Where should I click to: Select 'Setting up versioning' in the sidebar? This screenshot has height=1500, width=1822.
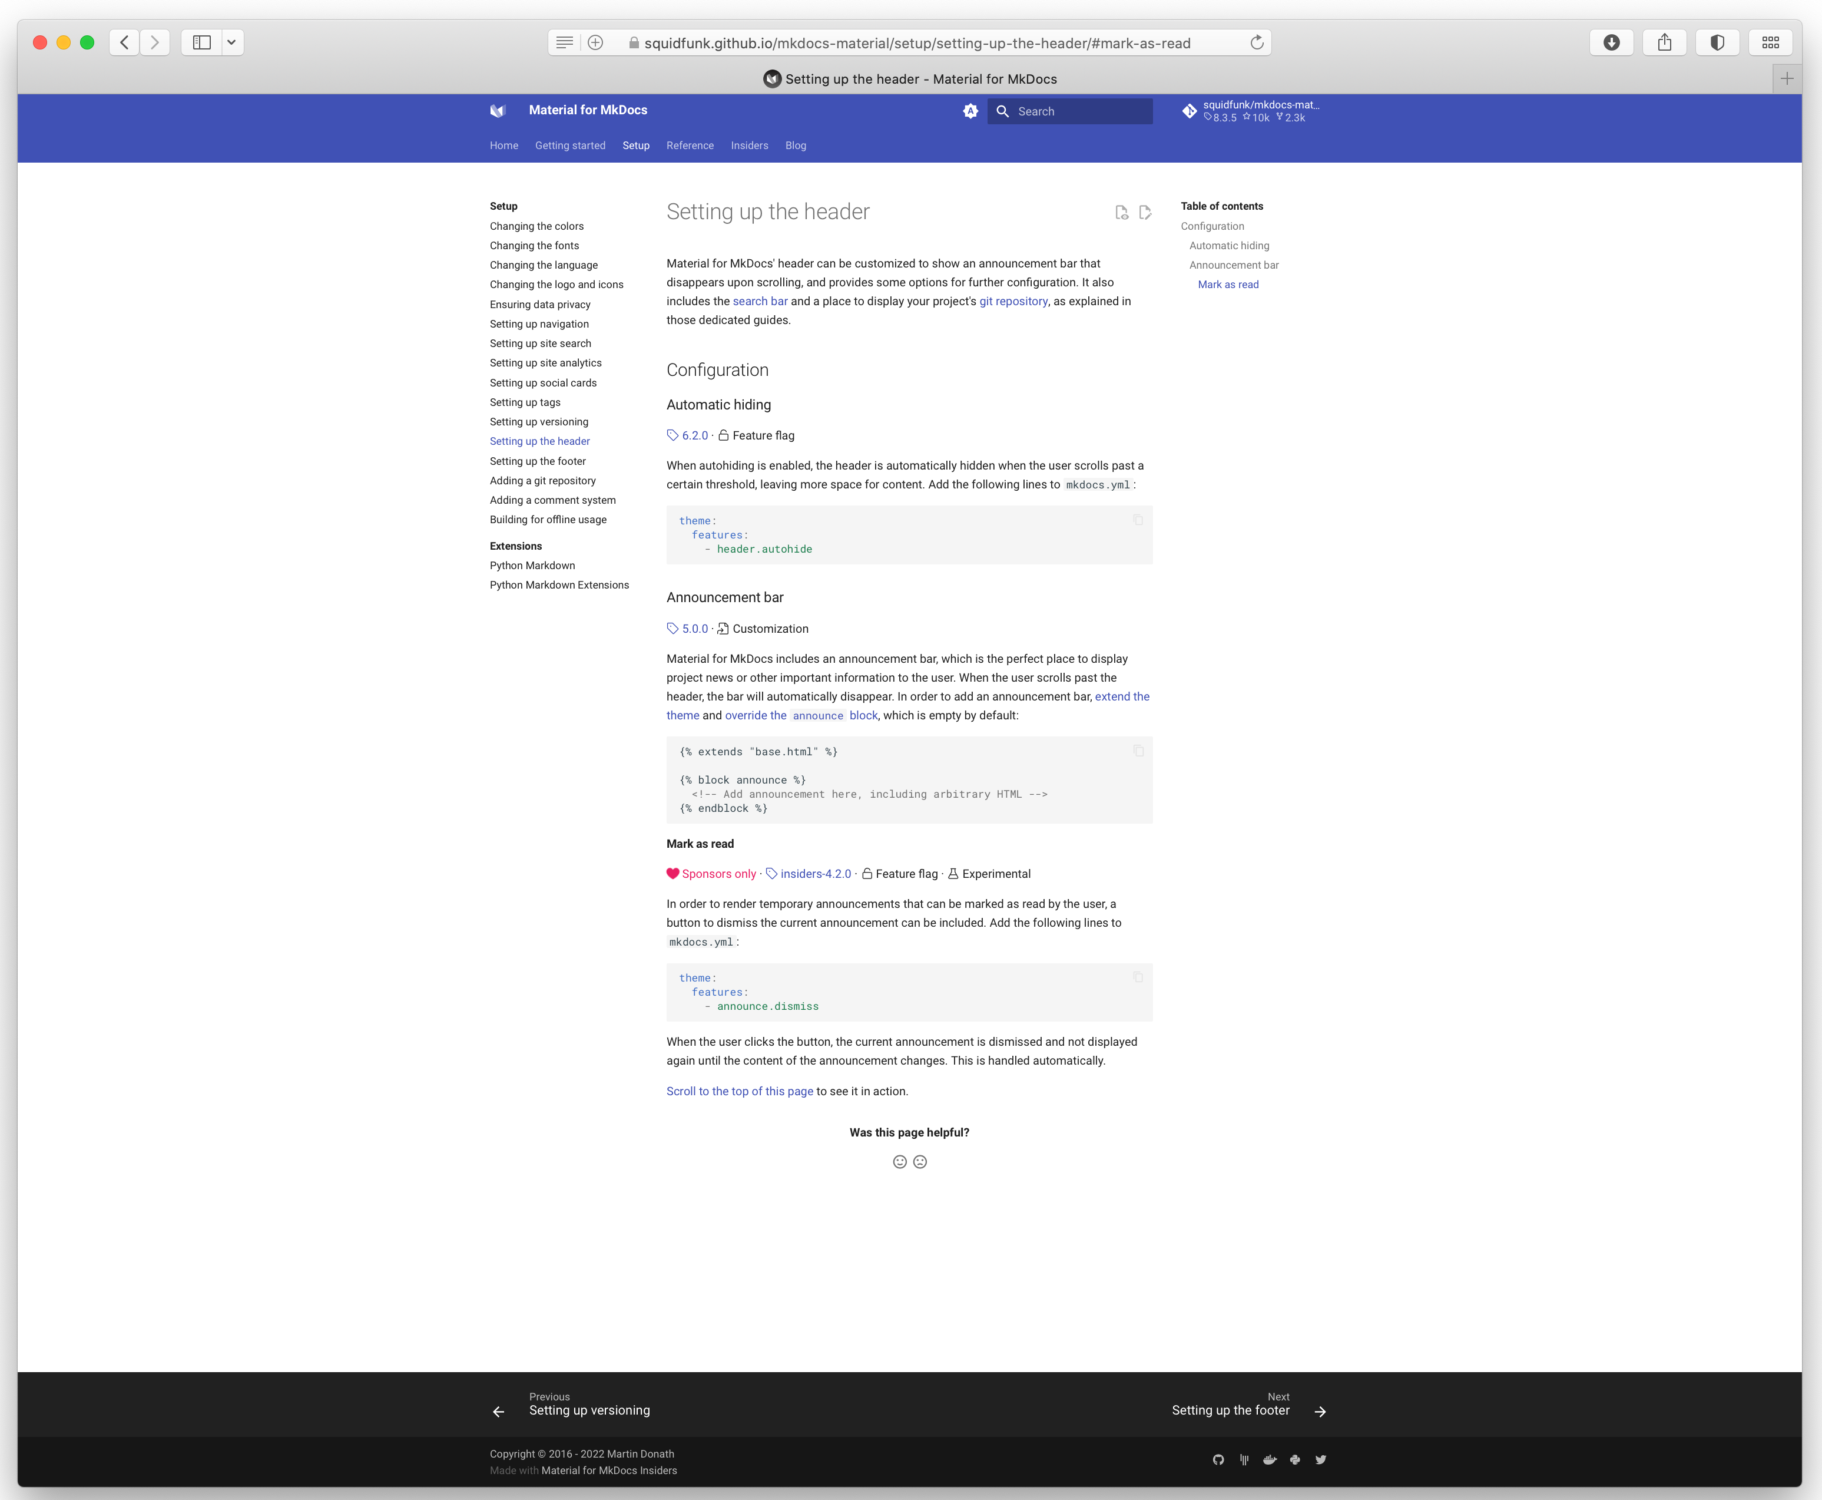coord(539,422)
